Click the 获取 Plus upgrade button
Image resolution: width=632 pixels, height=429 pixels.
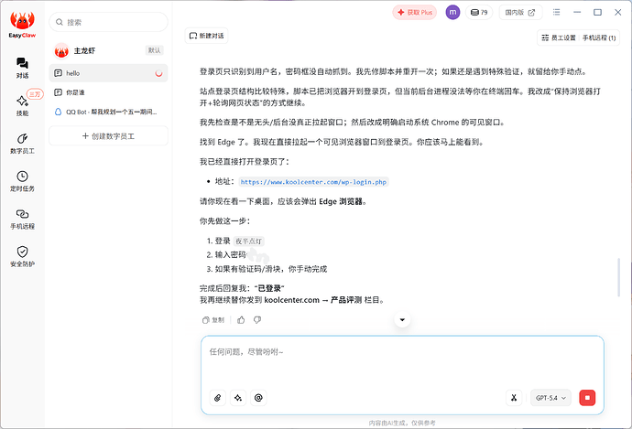[414, 13]
